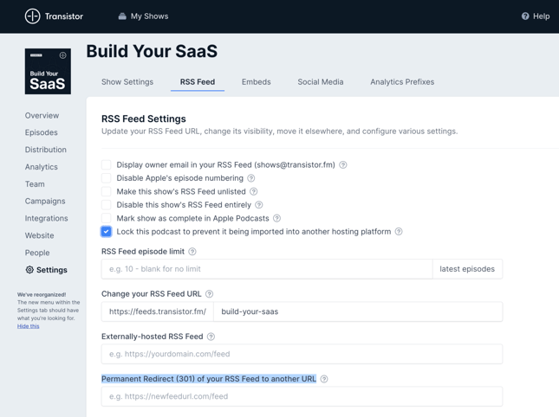Open help icon for Change your RSS Feed URL
Viewport: 559px width, 417px height.
pyautogui.click(x=209, y=294)
